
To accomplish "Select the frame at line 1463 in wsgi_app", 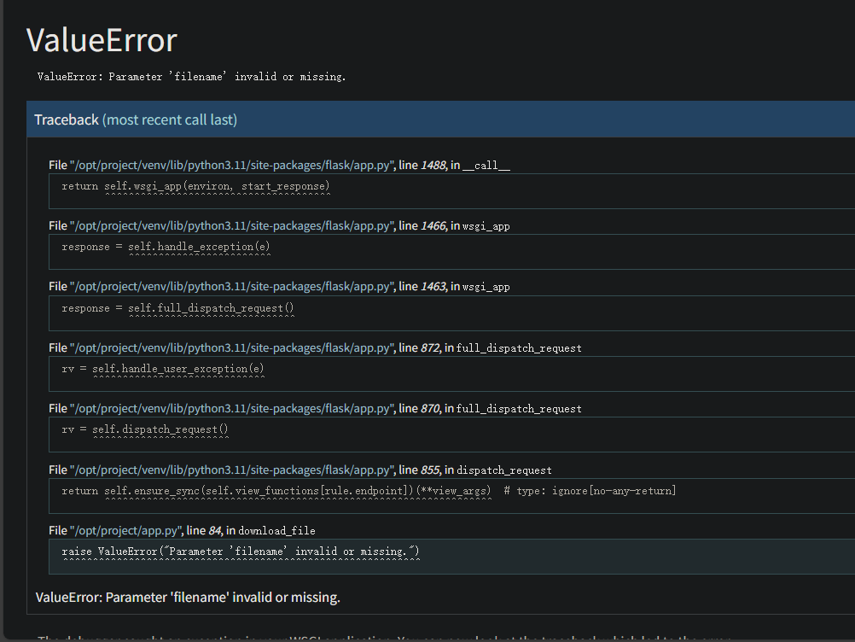I will pyautogui.click(x=279, y=286).
